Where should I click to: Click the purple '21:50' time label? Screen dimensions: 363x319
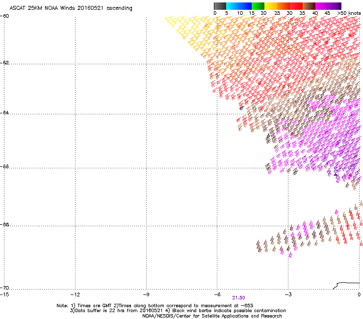pyautogui.click(x=238, y=298)
